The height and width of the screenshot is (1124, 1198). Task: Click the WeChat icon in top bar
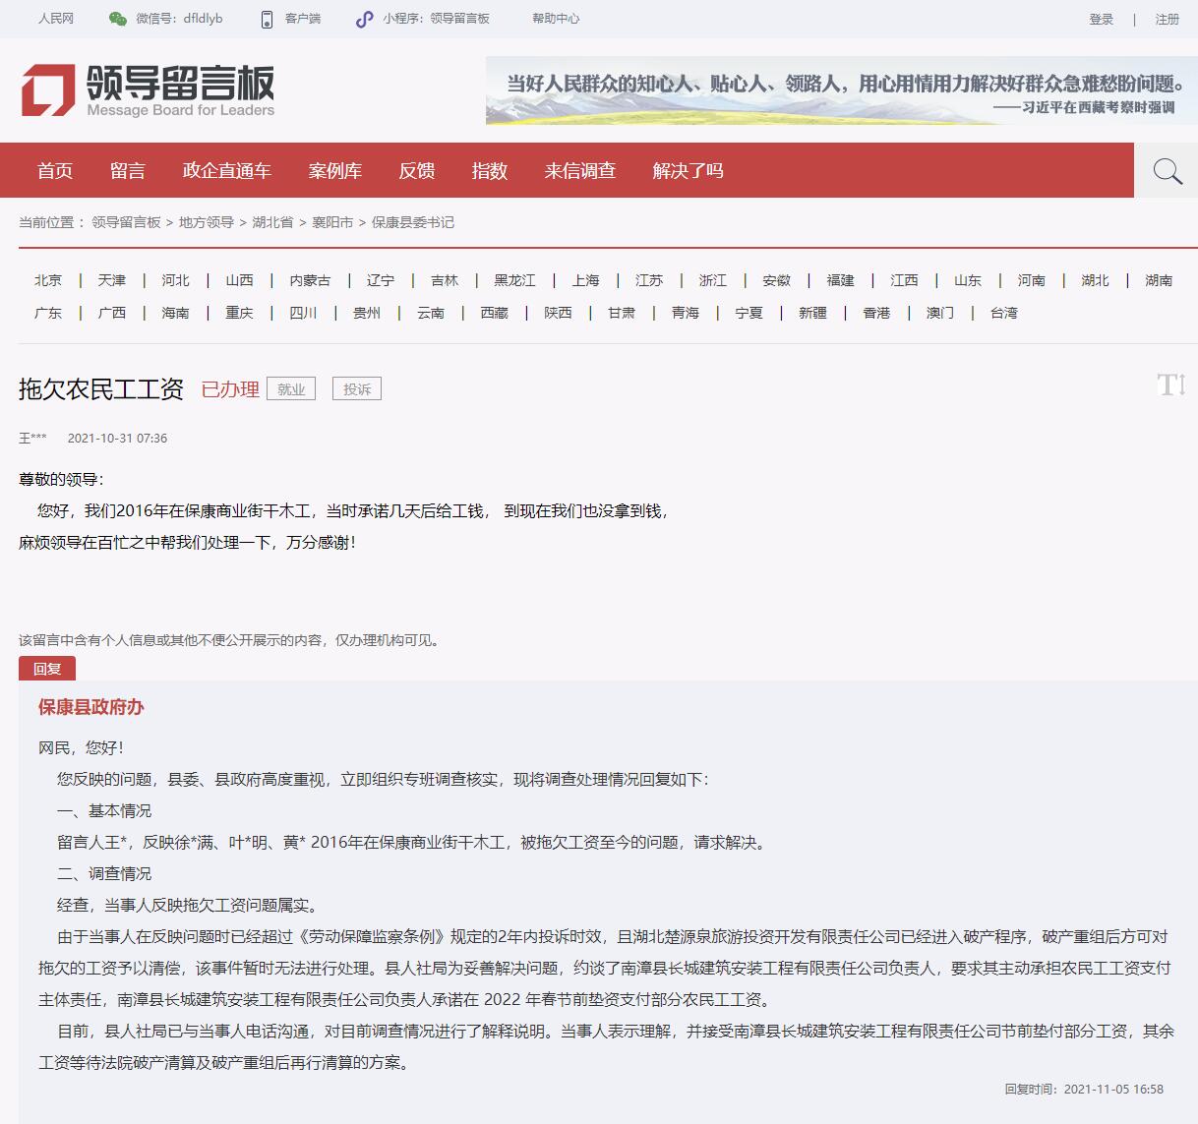pyautogui.click(x=118, y=19)
